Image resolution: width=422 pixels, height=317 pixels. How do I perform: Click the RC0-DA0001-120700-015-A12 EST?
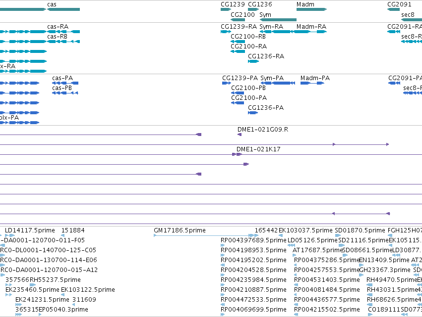coord(2,275)
